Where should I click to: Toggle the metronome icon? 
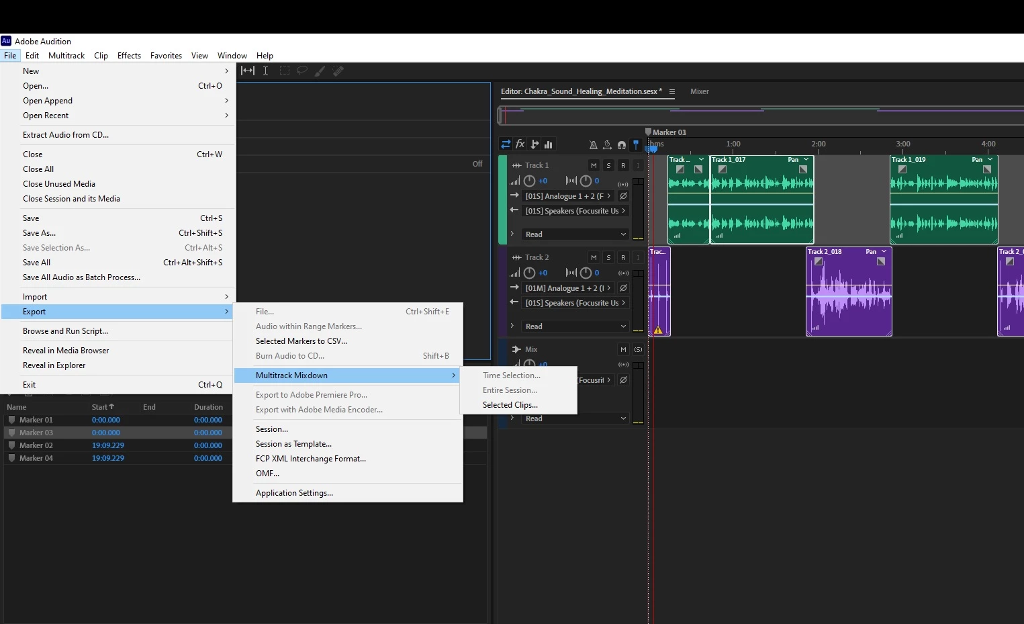[x=593, y=144]
